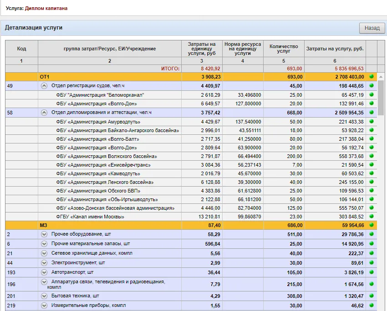Click the Назад button
The width and height of the screenshot is (387, 311).
pos(372,28)
